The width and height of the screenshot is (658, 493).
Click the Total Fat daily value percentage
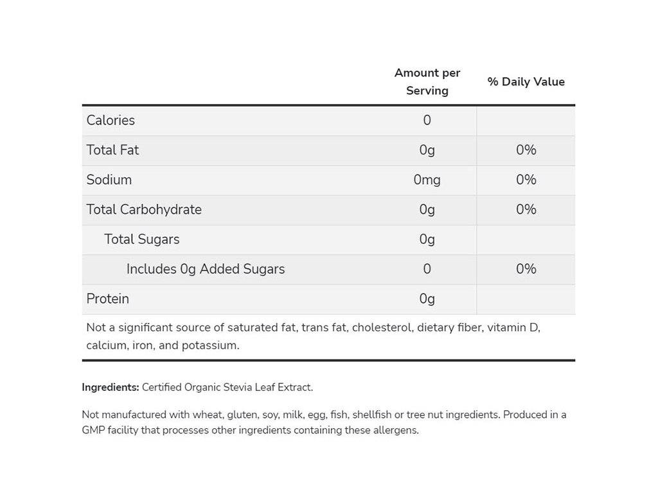click(x=526, y=150)
